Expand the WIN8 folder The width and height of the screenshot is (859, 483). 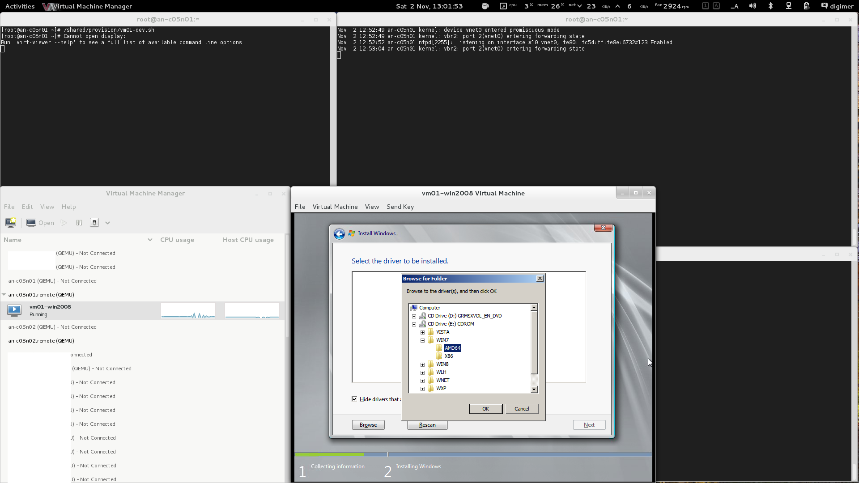(x=422, y=364)
